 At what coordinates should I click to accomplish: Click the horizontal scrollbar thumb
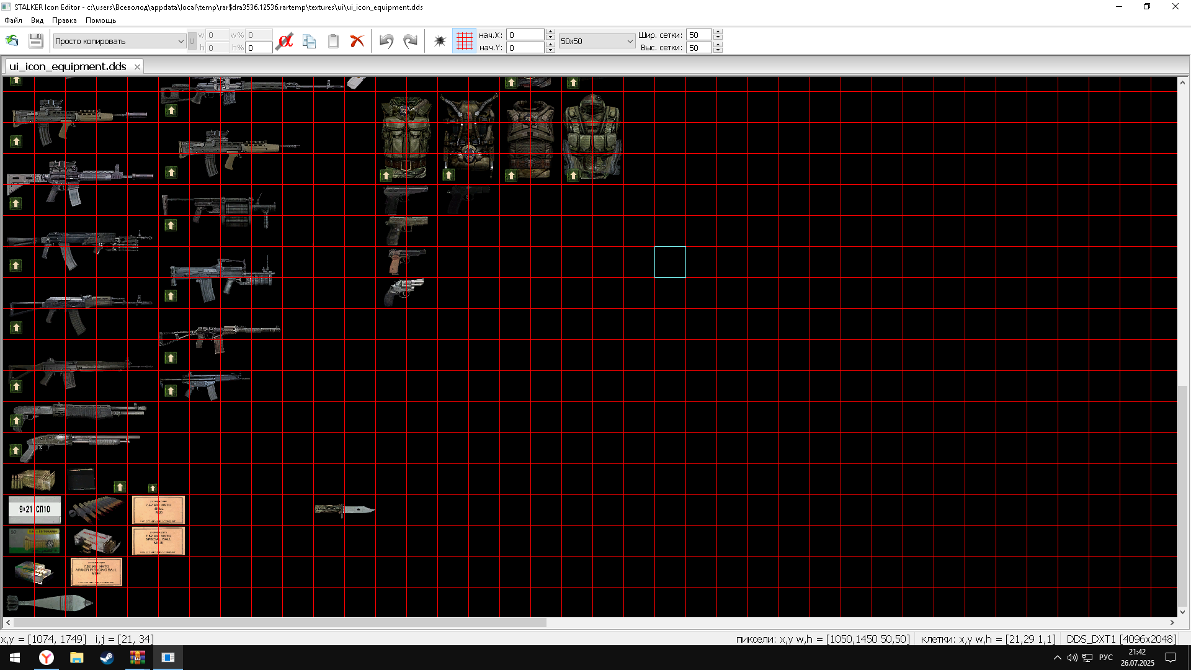(x=280, y=622)
